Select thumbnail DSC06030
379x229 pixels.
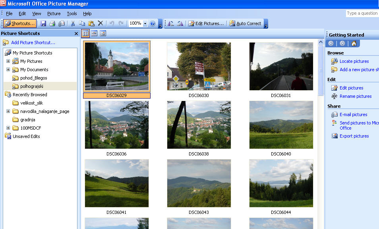tap(199, 66)
